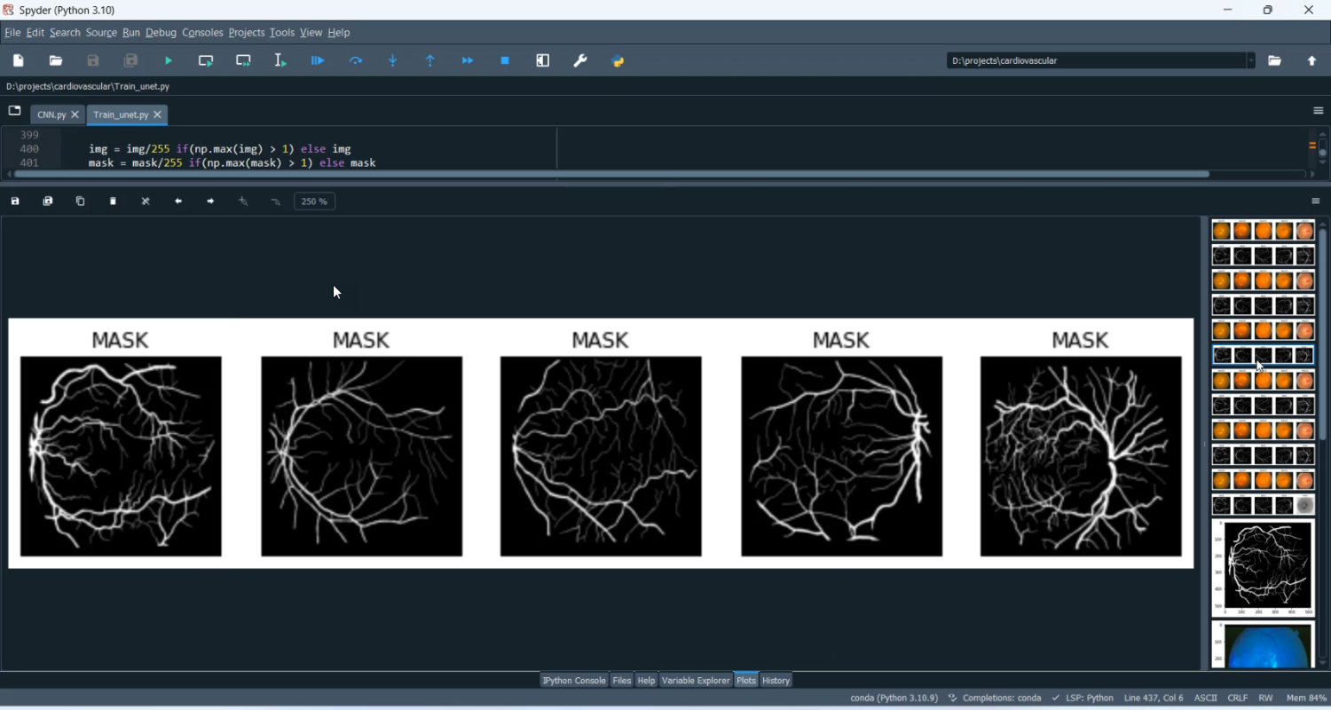Screen dimensions: 1331x710
Task: Open the IPython Console pane
Action: pos(574,682)
